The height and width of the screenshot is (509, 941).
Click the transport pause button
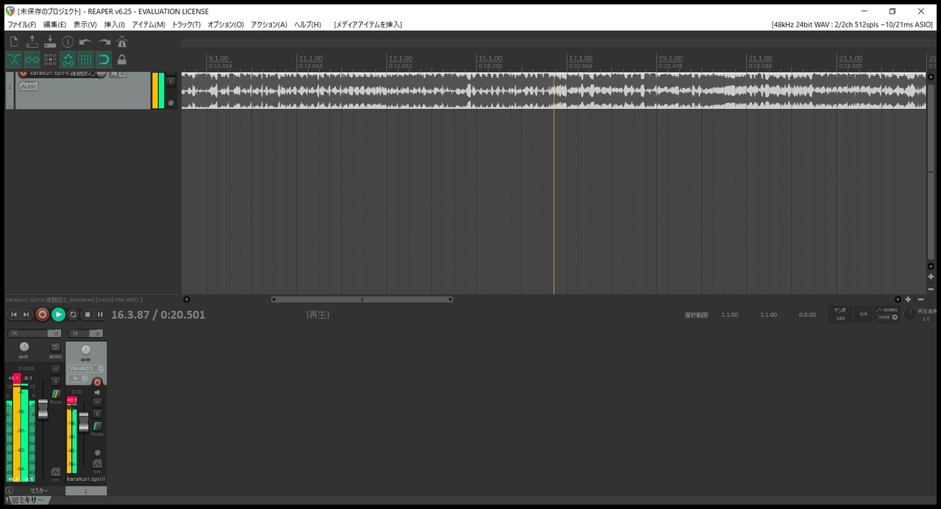coord(101,315)
